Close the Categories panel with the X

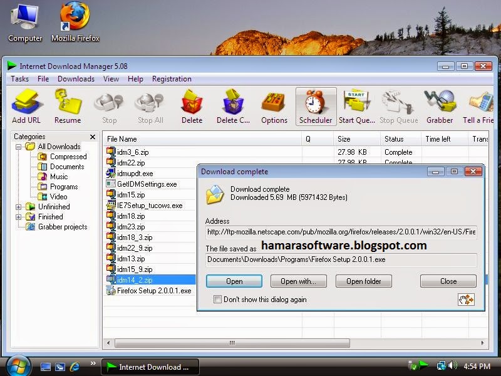93,137
